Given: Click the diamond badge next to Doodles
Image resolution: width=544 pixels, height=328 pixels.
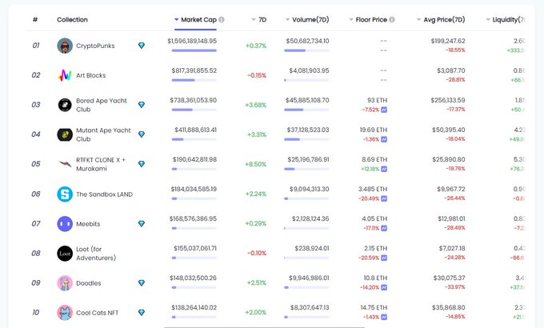Looking at the screenshot, I should [142, 283].
